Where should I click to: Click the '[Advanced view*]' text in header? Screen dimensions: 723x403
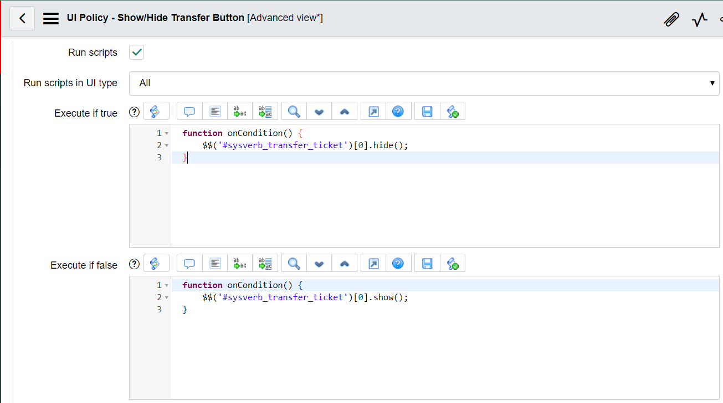pyautogui.click(x=285, y=18)
